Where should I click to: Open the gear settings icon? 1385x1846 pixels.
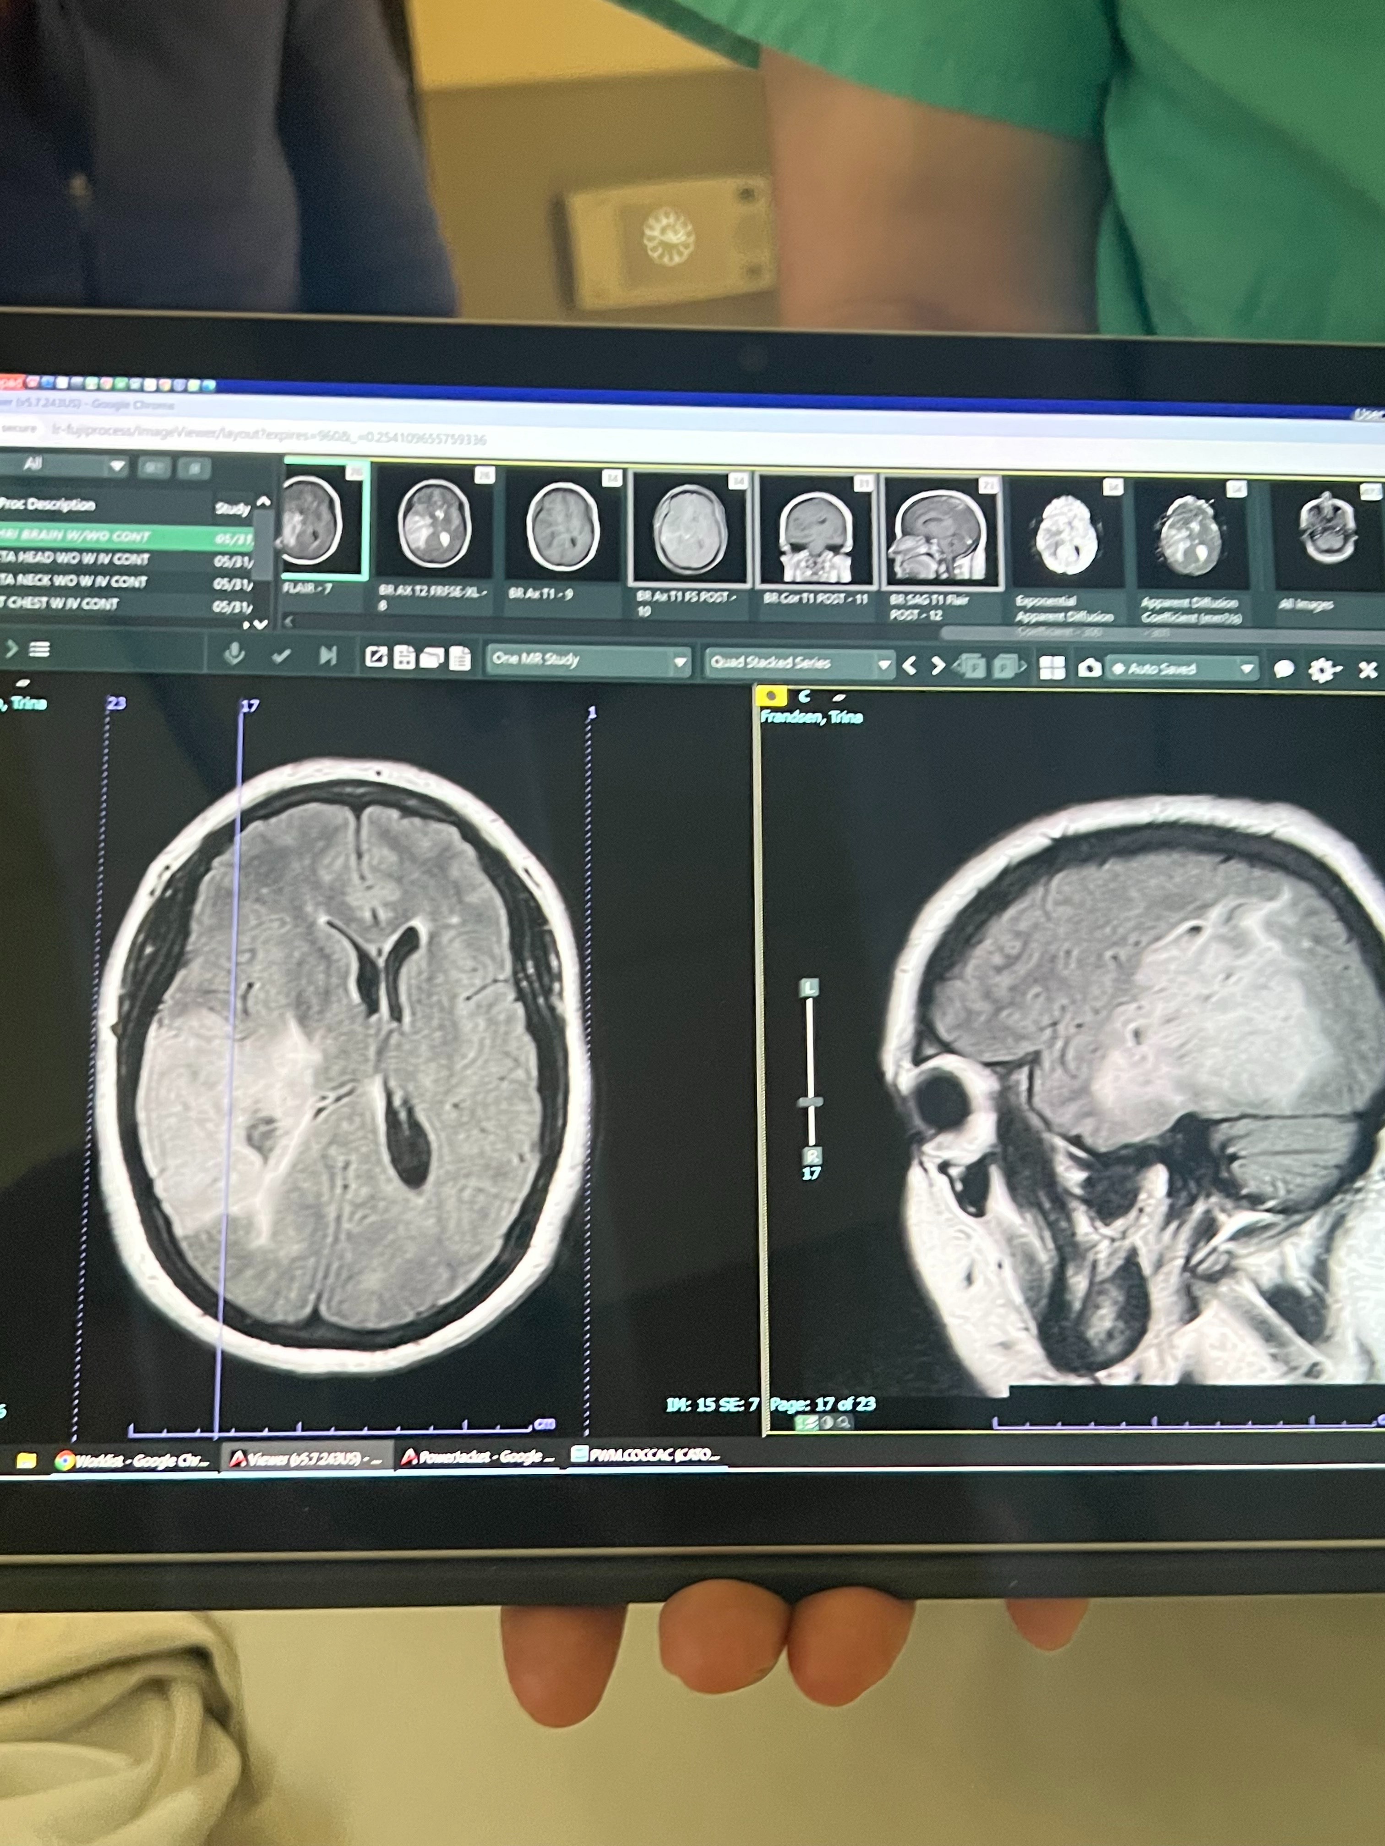(x=1322, y=670)
